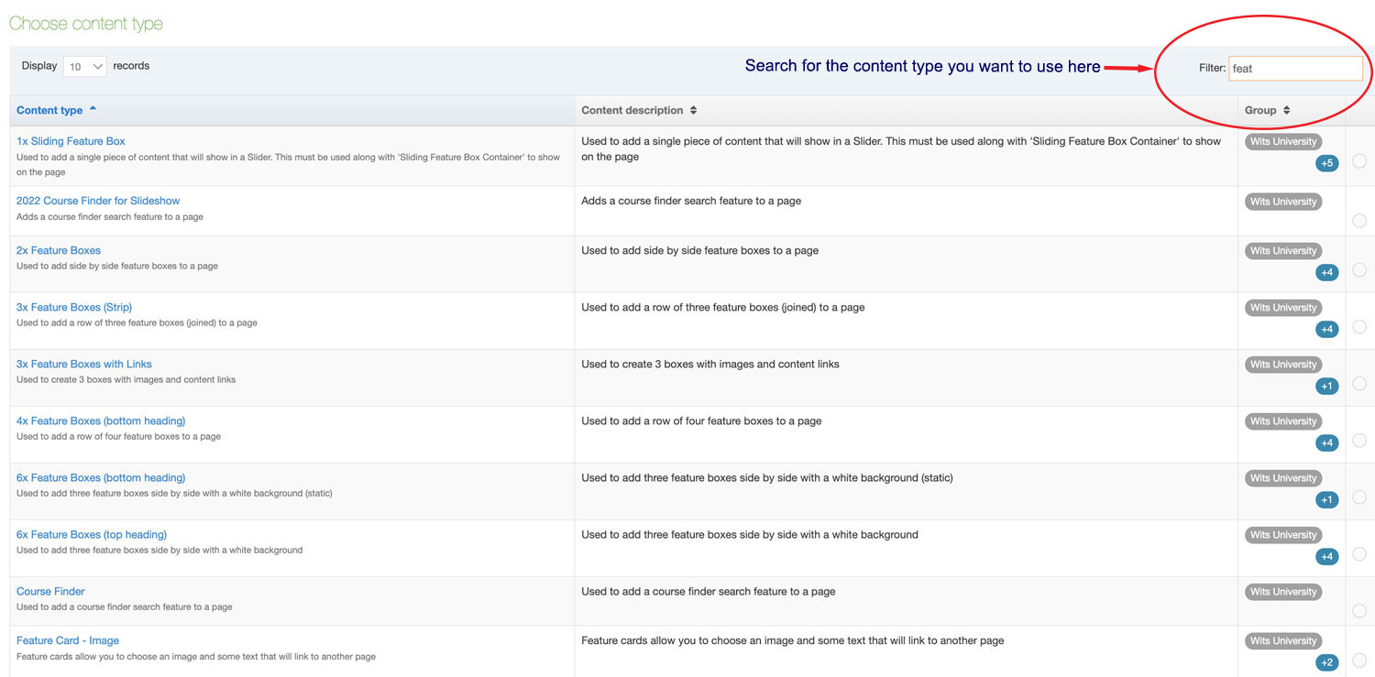Open the 2x Feature Boxes content type
The image size is (1375, 677).
[59, 250]
